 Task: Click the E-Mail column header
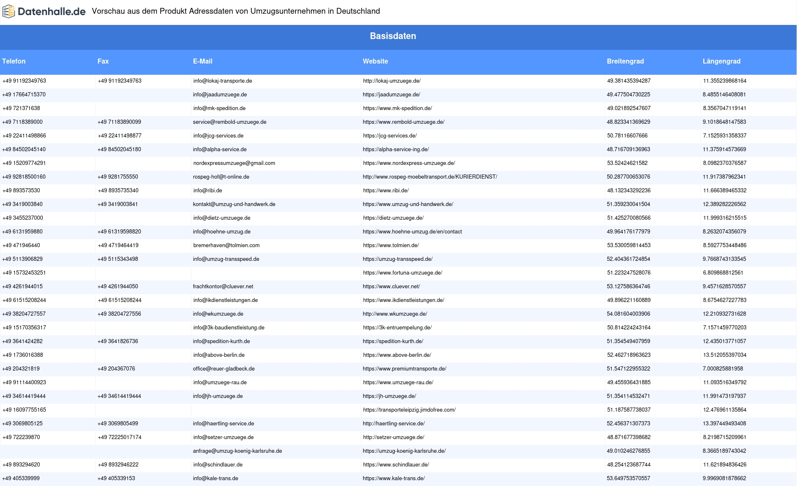[203, 61]
